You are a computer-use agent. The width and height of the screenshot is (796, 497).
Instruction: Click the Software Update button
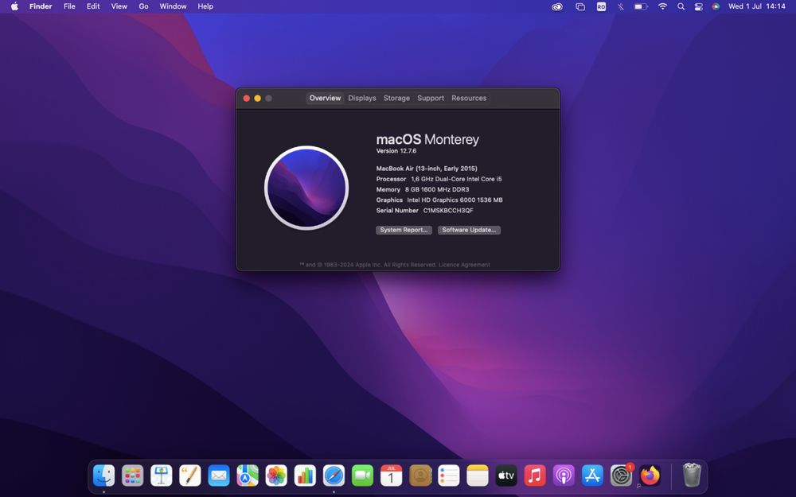[469, 231]
